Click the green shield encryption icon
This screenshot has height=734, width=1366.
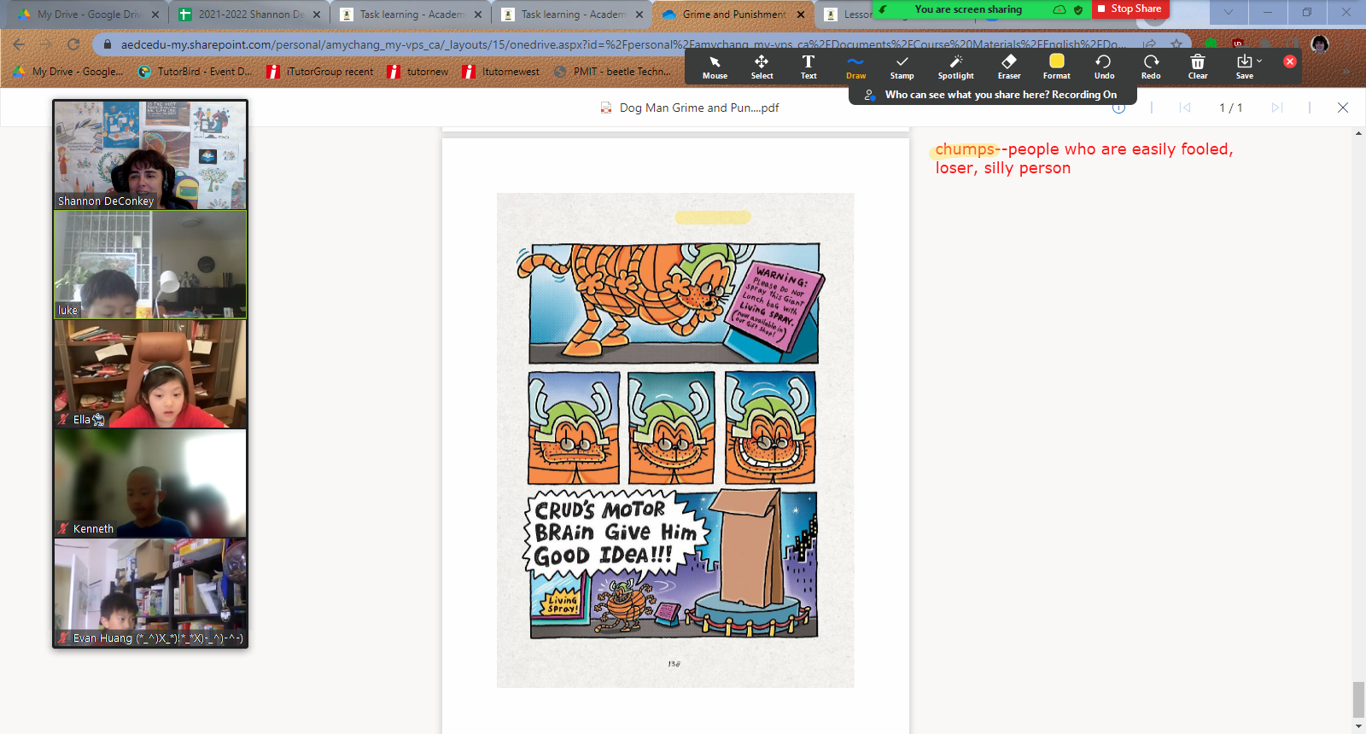click(x=1078, y=10)
